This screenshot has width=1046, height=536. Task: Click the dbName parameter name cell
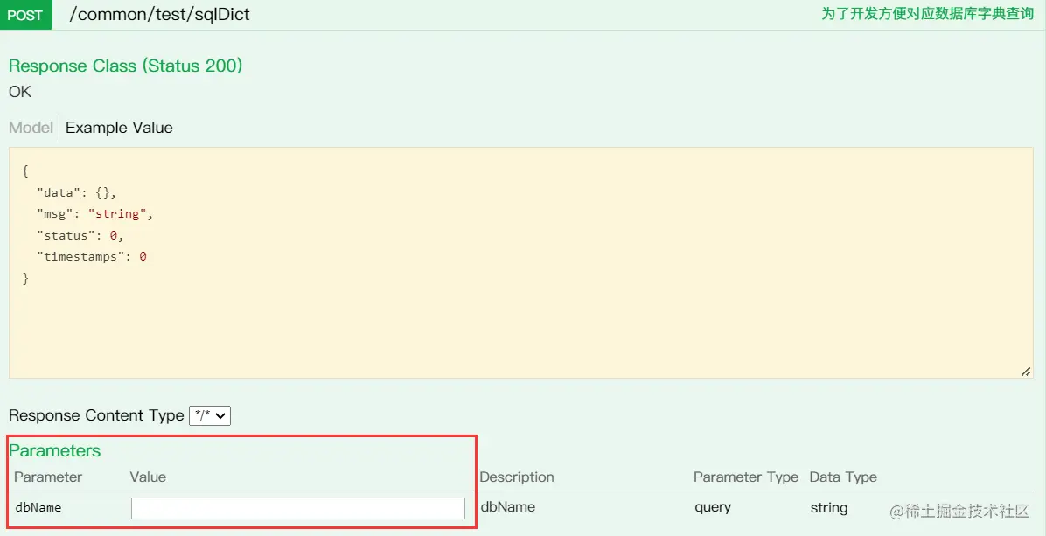[38, 507]
